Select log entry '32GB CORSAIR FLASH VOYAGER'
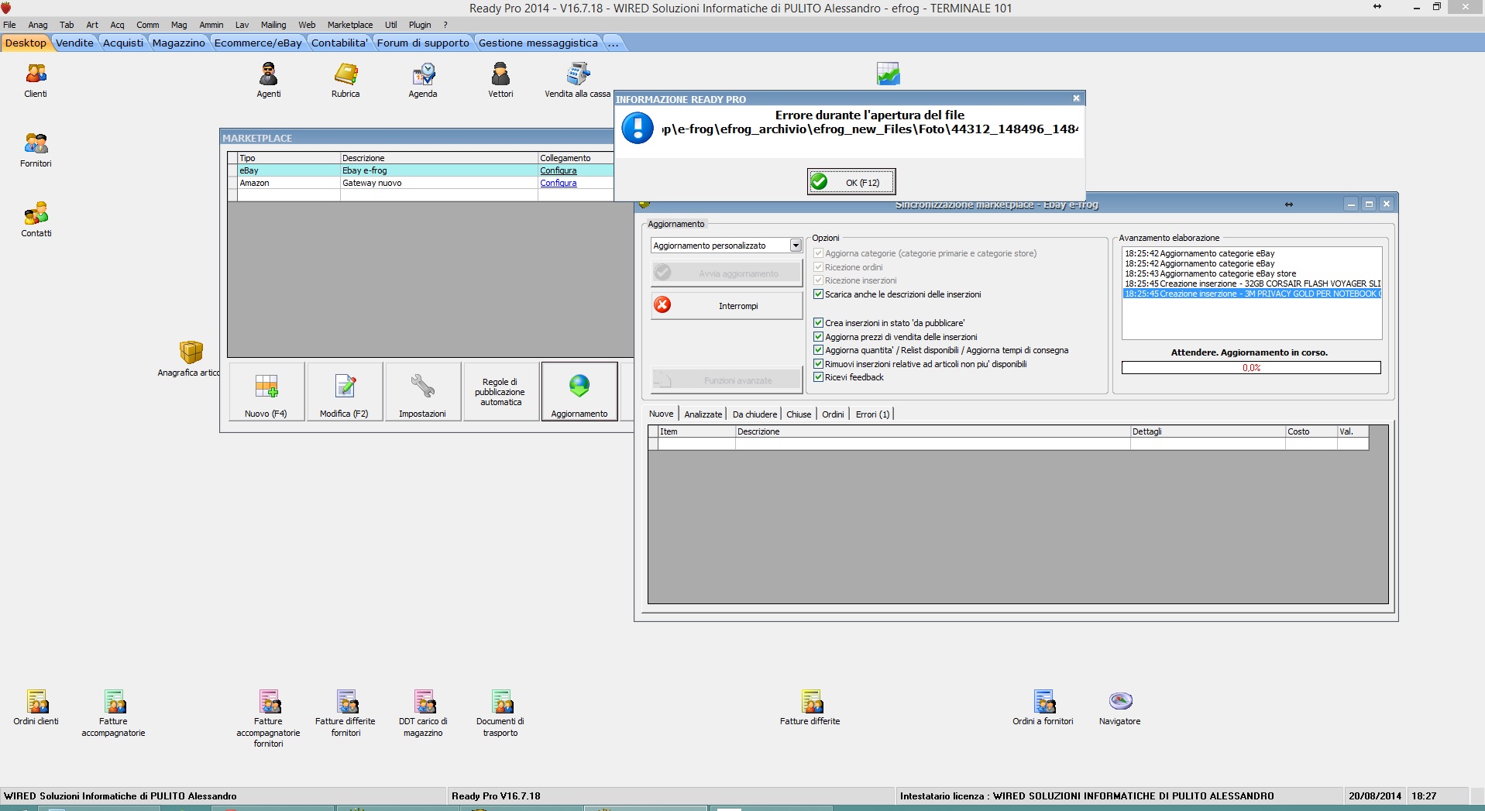Image resolution: width=1485 pixels, height=811 pixels. click(x=1253, y=284)
